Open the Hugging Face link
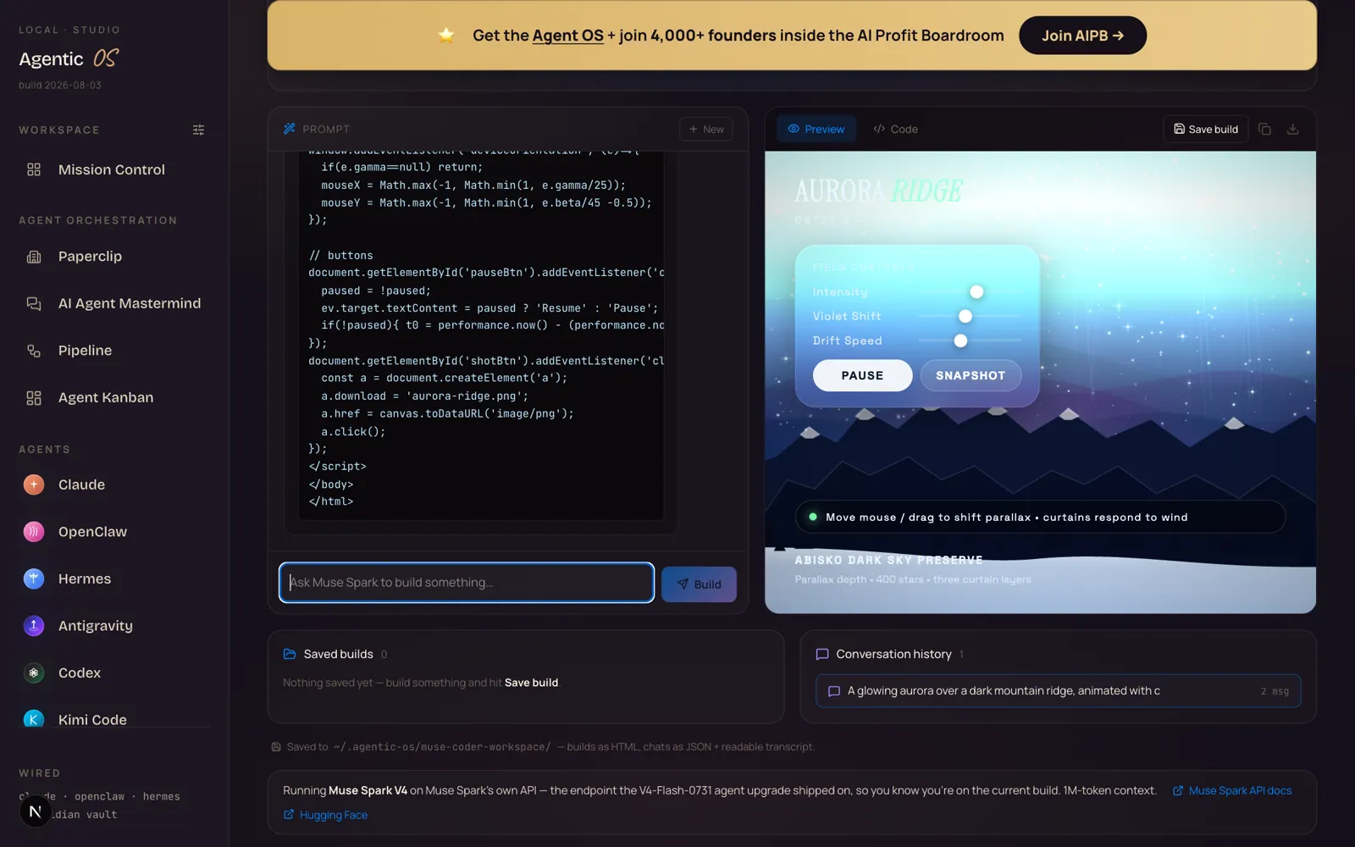Screen dimensions: 1355x847 [334, 815]
